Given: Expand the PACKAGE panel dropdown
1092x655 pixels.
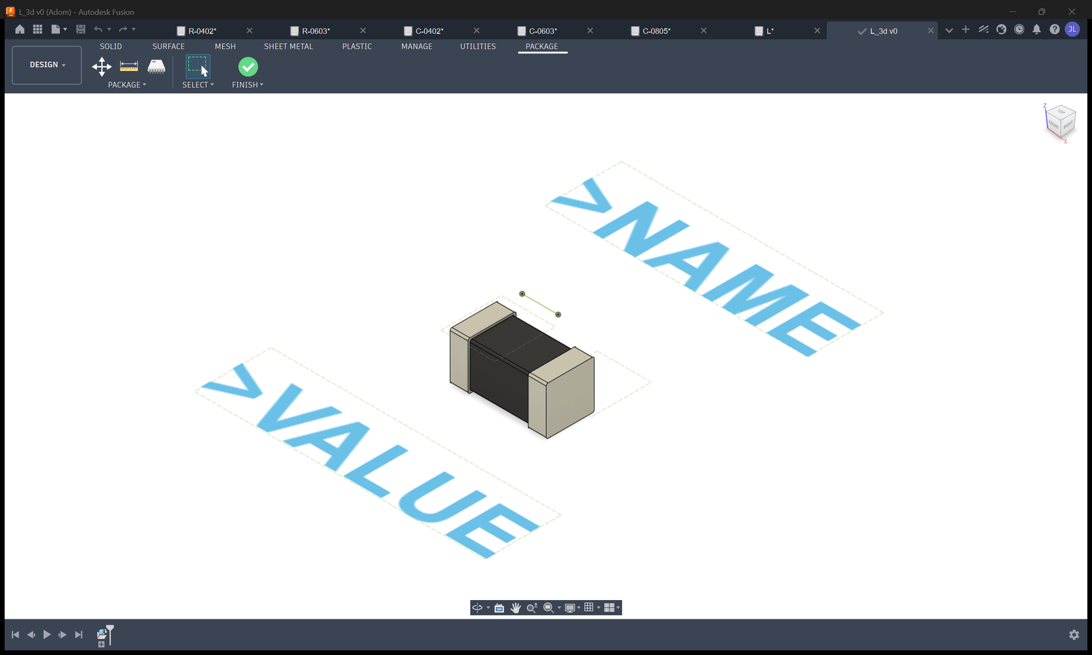Looking at the screenshot, I should [x=127, y=85].
